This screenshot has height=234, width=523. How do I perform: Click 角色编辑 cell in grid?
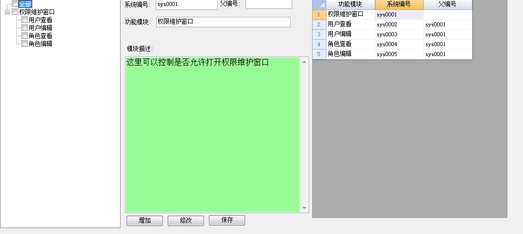(350, 55)
